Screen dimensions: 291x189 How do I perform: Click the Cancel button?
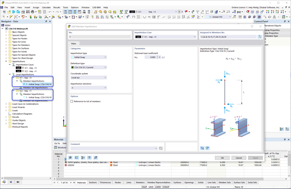pos(239,158)
